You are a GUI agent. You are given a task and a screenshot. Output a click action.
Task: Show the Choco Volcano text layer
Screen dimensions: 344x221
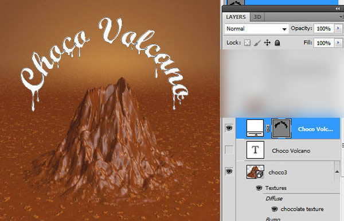pos(229,150)
